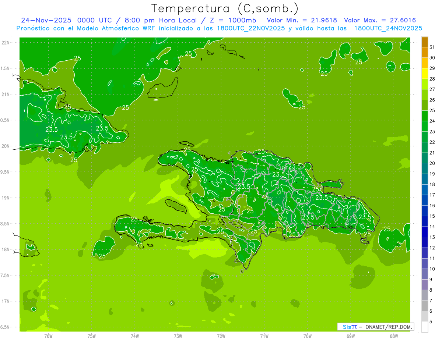Click 'Valor Min. = 21.9618' text
442x341 pixels.
(302, 20)
